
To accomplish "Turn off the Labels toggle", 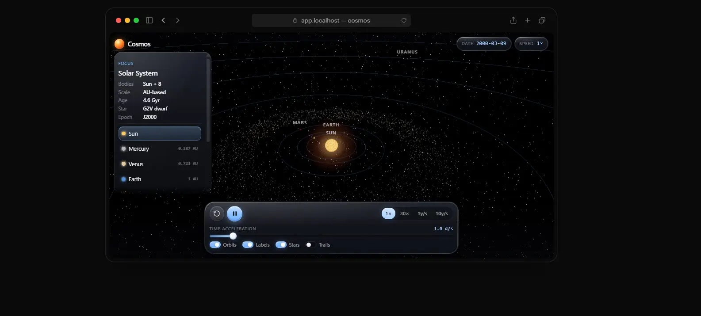I will 248,245.
